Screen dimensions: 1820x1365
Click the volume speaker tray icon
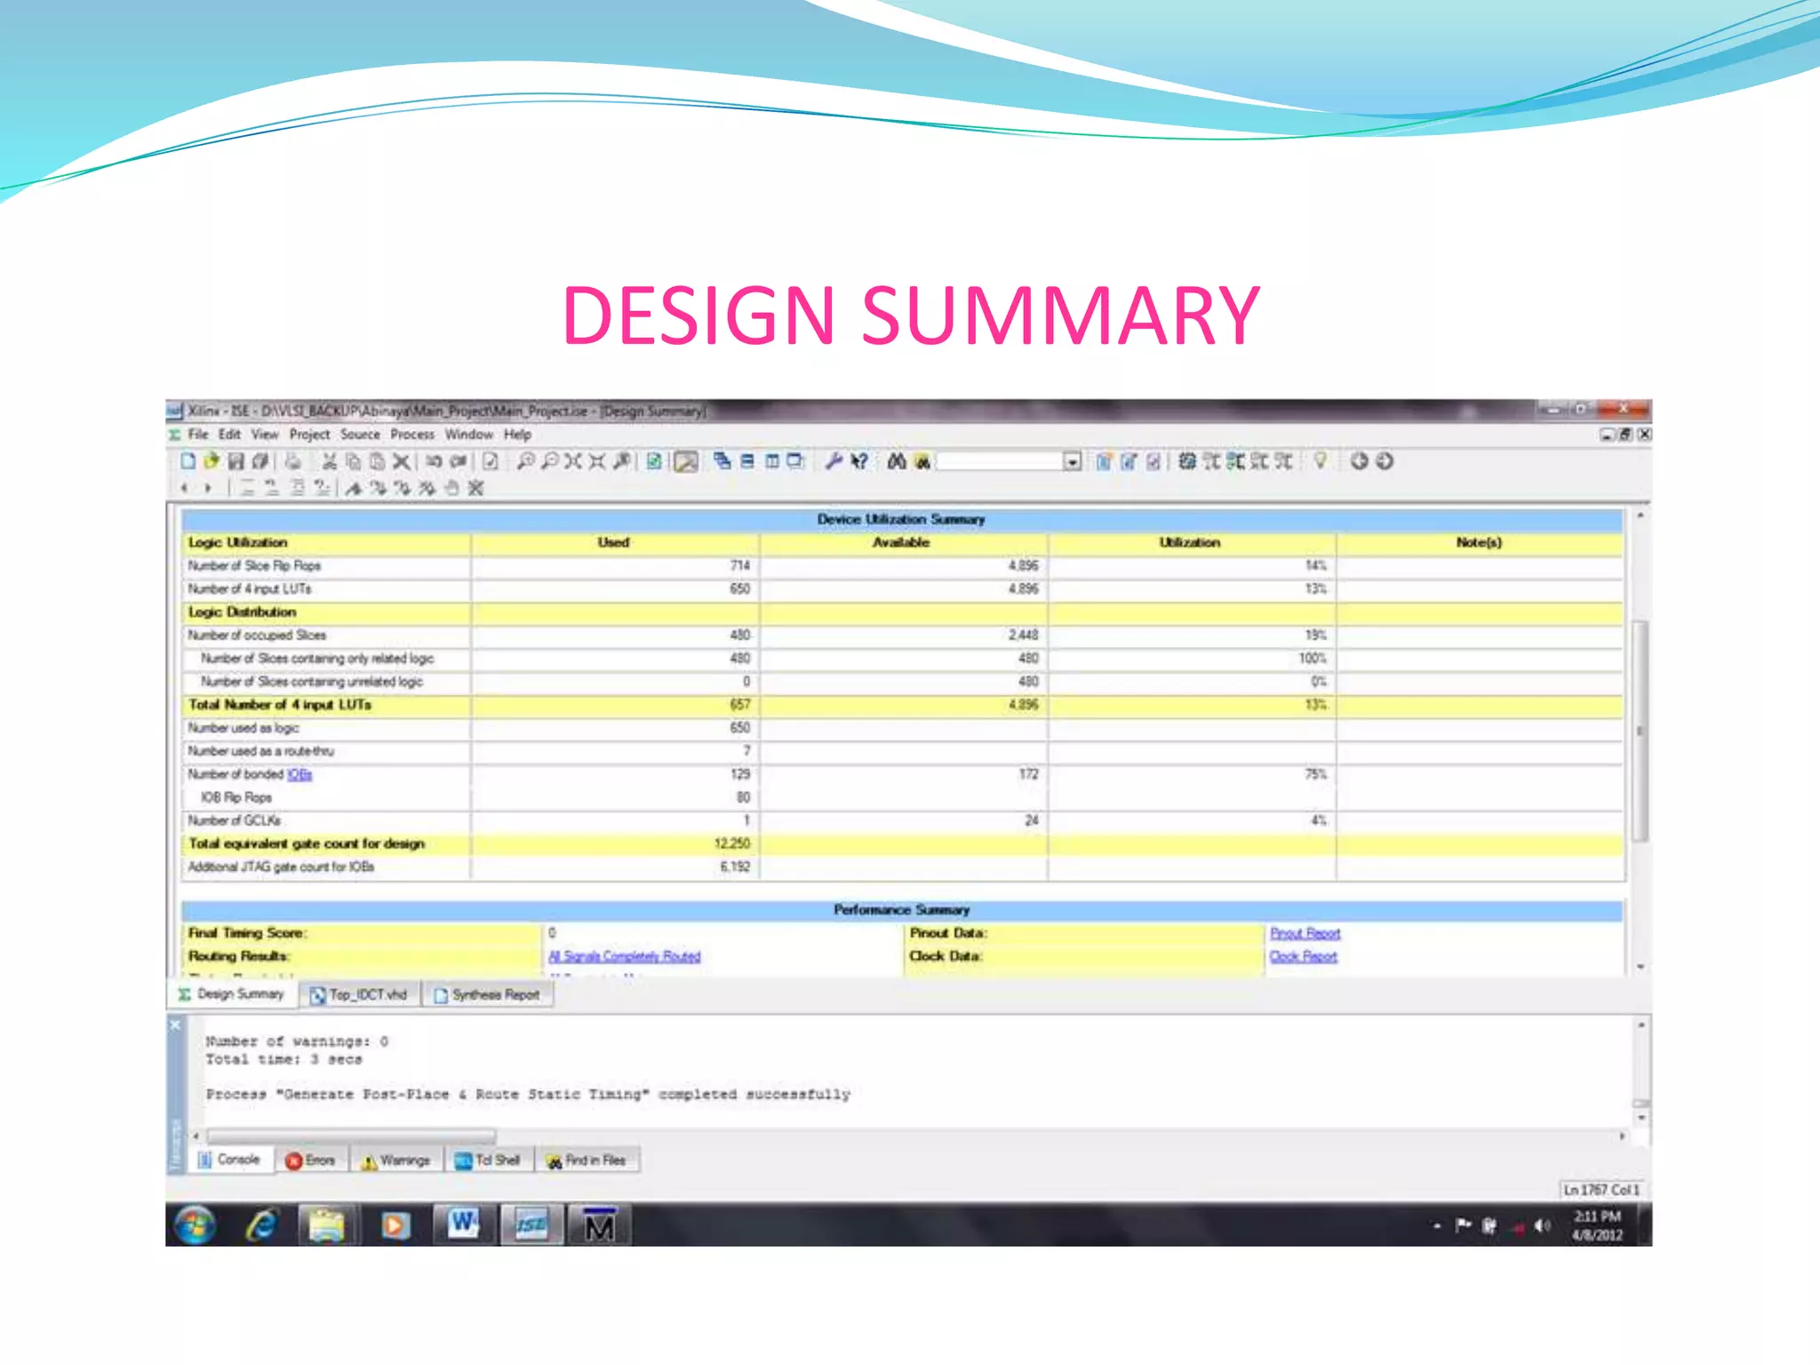pos(1542,1226)
